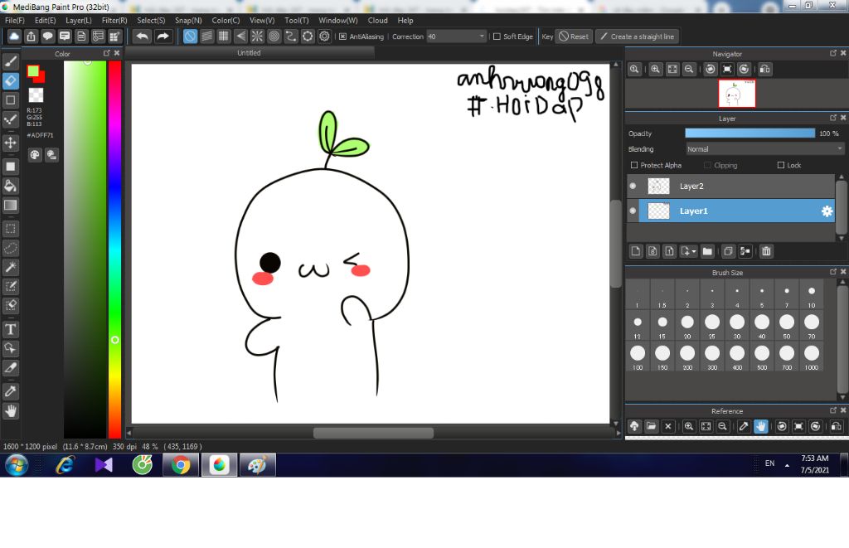Toggle the AntiAliasing checkbox
Screen dimensions: 849x548
point(343,36)
